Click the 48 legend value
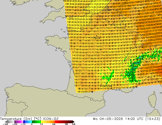Screen dimensions: 162x125 [x=74, y=124]
